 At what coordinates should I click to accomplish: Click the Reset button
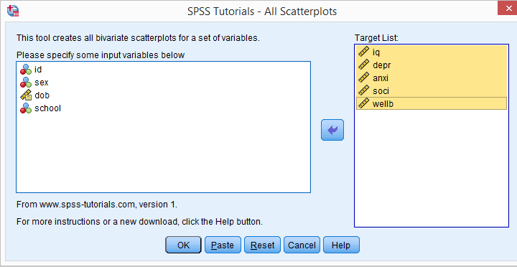262,245
